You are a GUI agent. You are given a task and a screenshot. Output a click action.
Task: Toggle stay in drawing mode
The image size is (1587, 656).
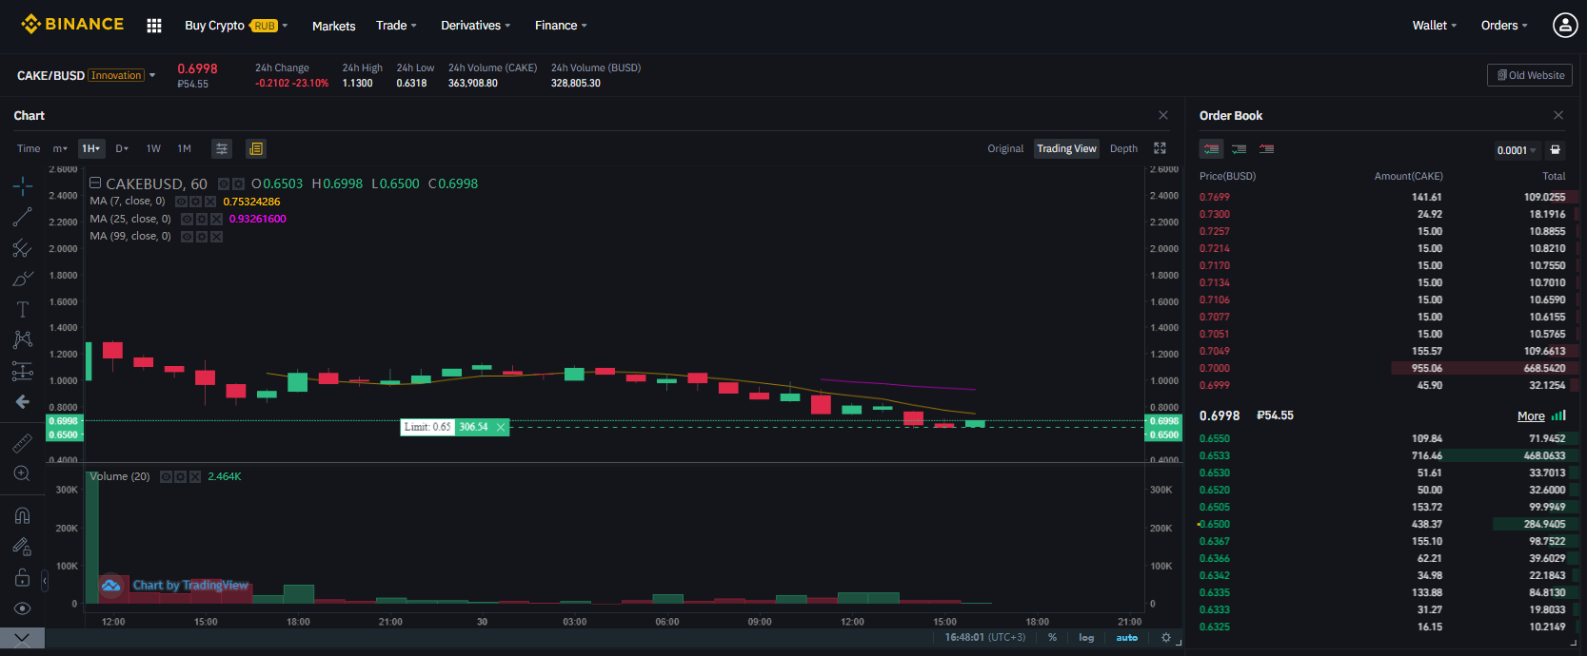point(23,546)
